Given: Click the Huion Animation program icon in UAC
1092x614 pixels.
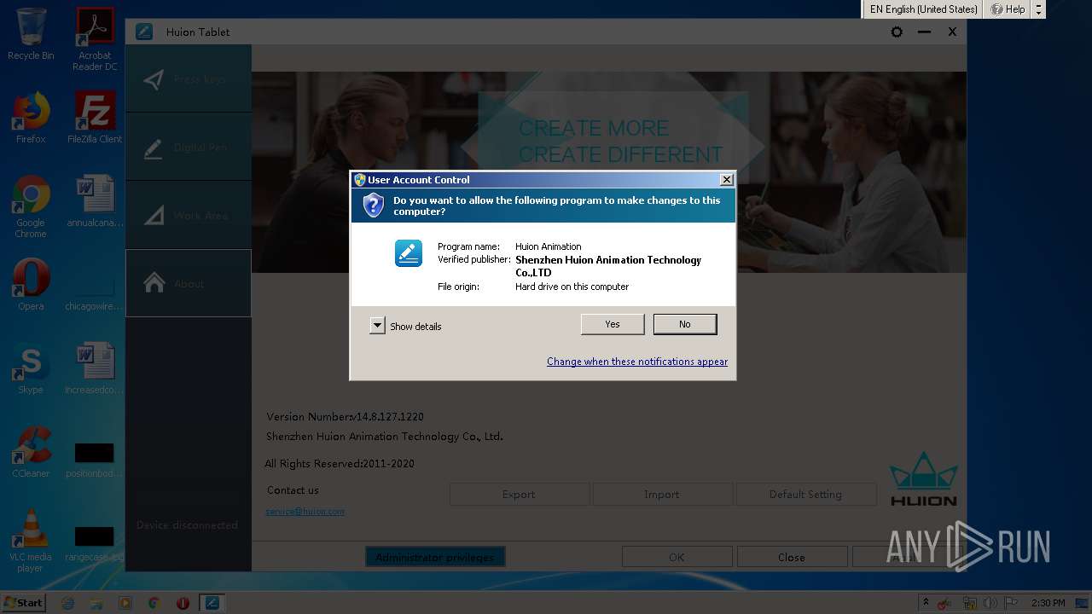Looking at the screenshot, I should coord(409,253).
